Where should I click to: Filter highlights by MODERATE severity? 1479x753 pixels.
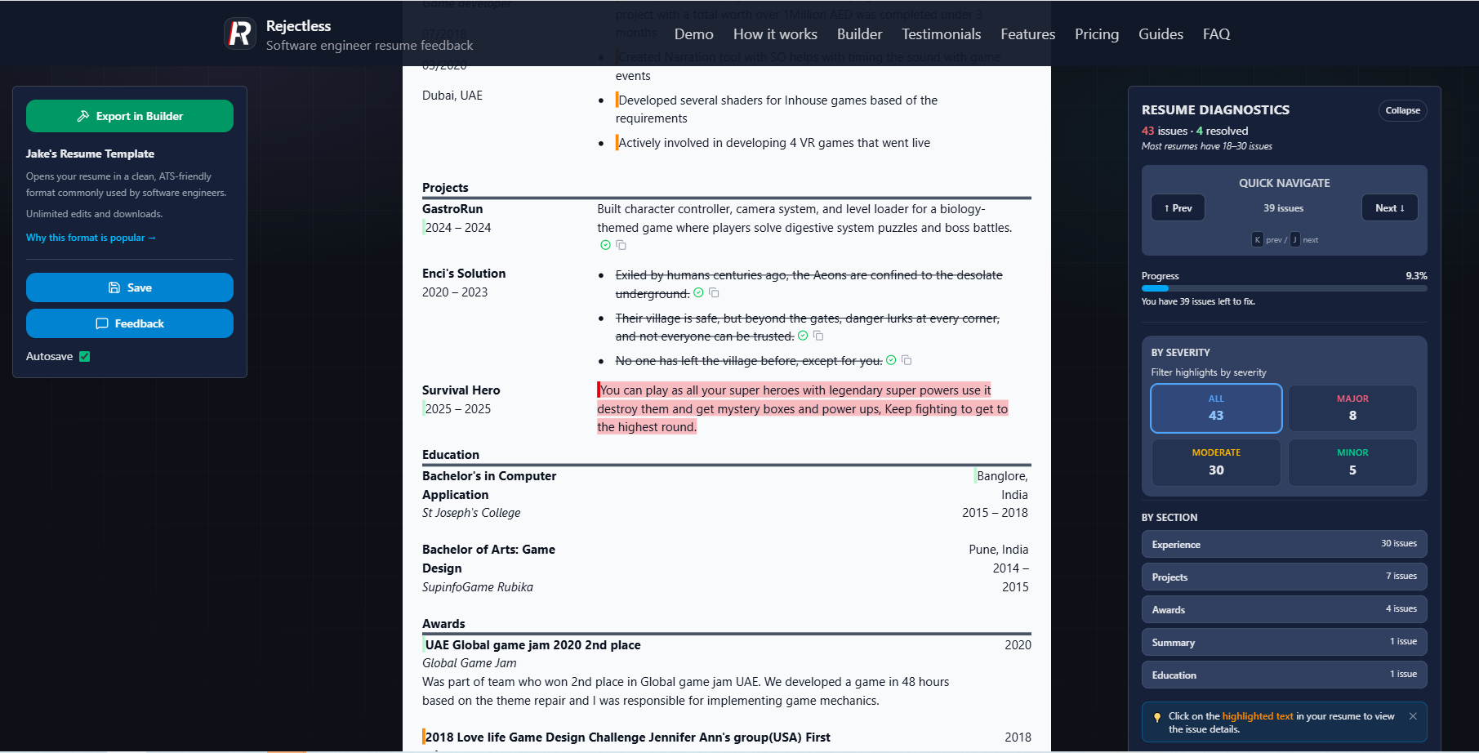point(1216,462)
